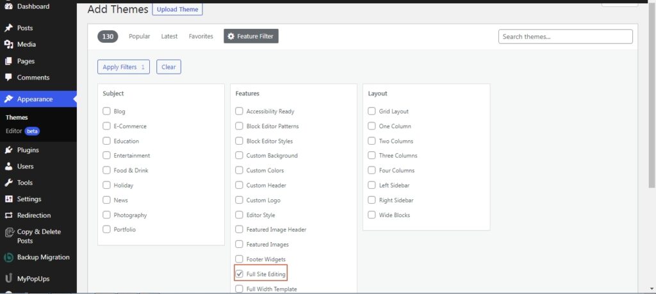The width and height of the screenshot is (656, 294).
Task: Click the gear icon in Feature Filter
Action: pyautogui.click(x=231, y=37)
